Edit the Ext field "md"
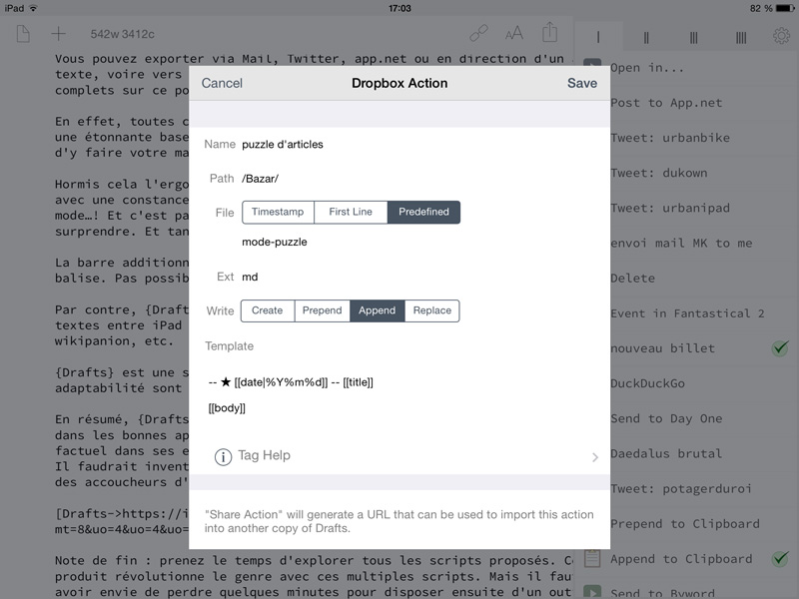This screenshot has height=599, width=799. (x=250, y=277)
